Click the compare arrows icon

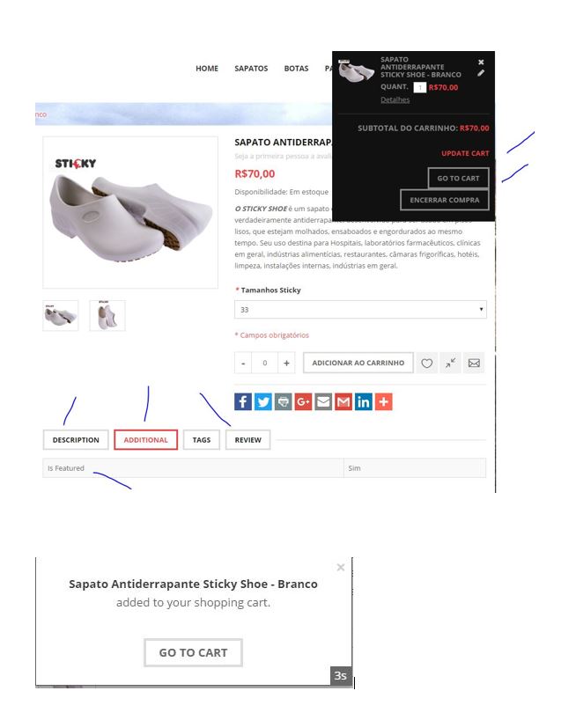coord(450,363)
